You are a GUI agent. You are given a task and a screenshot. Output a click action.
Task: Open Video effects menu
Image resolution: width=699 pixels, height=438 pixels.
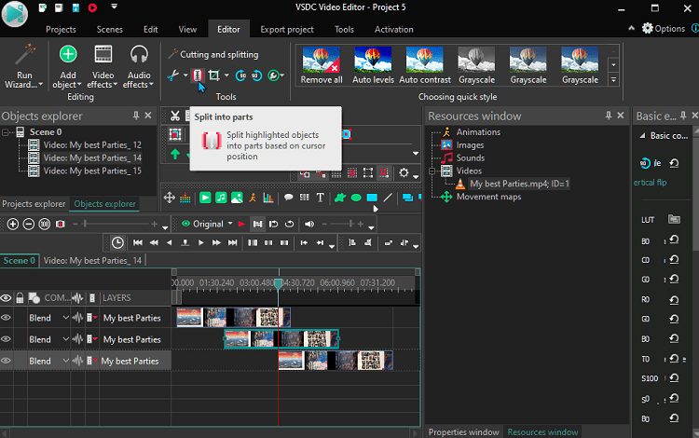[x=103, y=67]
